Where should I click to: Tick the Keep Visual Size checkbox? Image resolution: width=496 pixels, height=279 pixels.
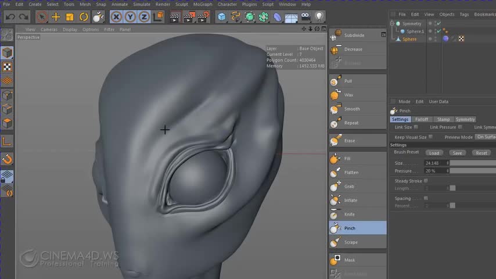[430, 137]
